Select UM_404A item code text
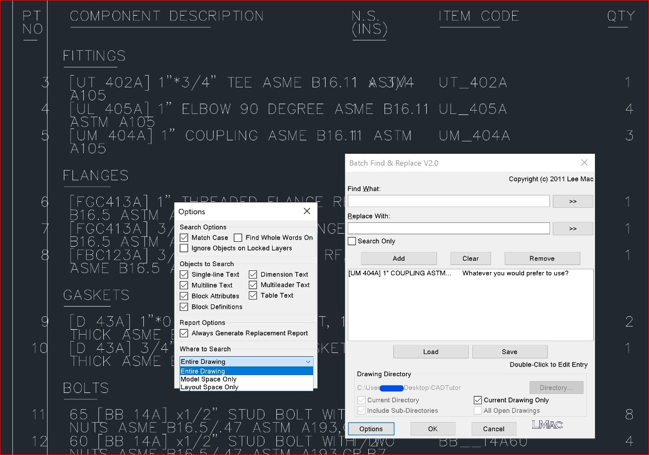The height and width of the screenshot is (455, 649). point(474,136)
